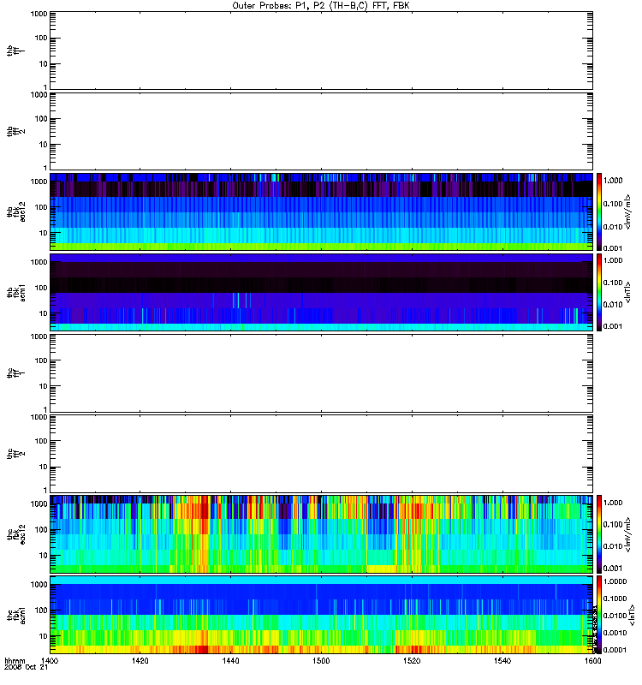Click the plot title 'Outer Probes: P1, P2'
Image resolution: width=642 pixels, height=685 pixels.
[x=320, y=5]
